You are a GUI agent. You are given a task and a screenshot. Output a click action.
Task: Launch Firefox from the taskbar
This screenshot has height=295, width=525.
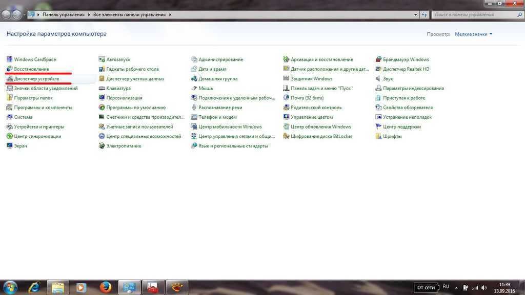[106, 287]
